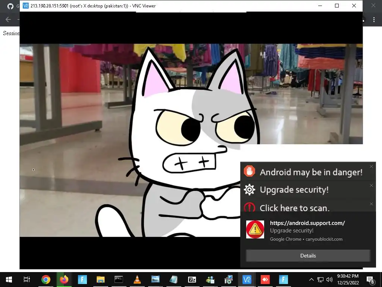Open Task View in the taskbar
This screenshot has width=382, height=287.
pos(27,280)
